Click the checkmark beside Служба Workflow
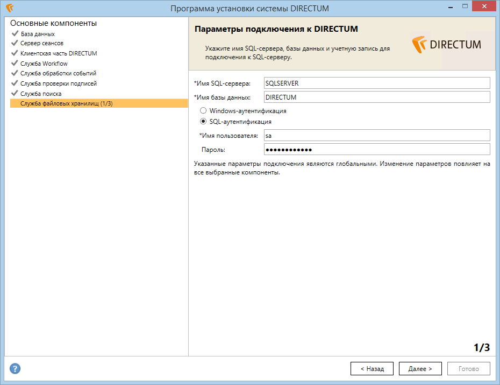The height and width of the screenshot is (385, 500). [x=15, y=63]
